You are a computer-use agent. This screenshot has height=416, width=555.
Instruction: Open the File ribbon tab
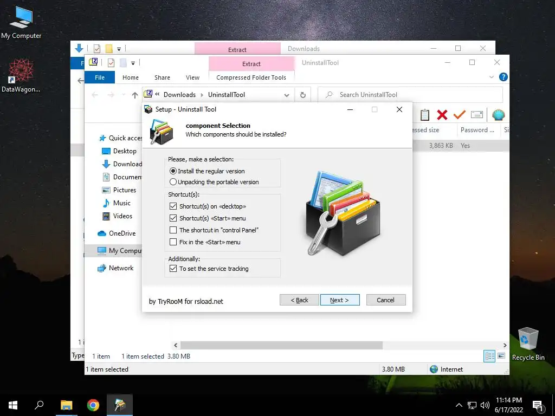(100, 77)
